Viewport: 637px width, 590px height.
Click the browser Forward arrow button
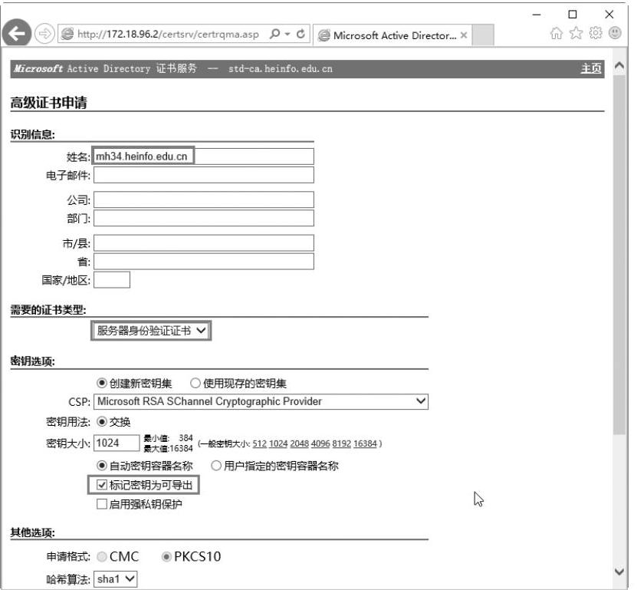coord(44,34)
